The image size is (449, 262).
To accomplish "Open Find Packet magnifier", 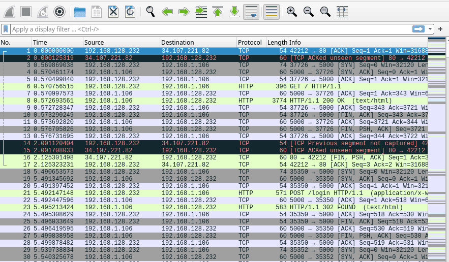I will pyautogui.click(x=151, y=11).
